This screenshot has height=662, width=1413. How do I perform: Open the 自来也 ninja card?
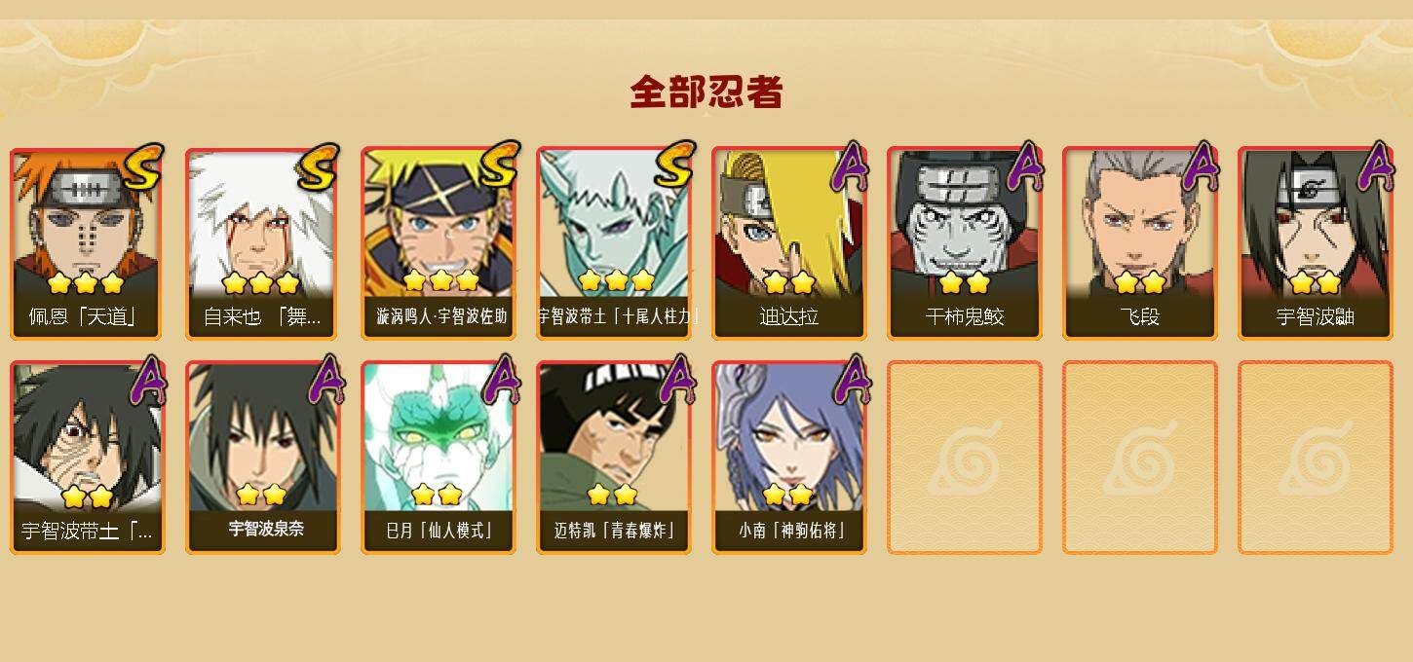click(263, 243)
